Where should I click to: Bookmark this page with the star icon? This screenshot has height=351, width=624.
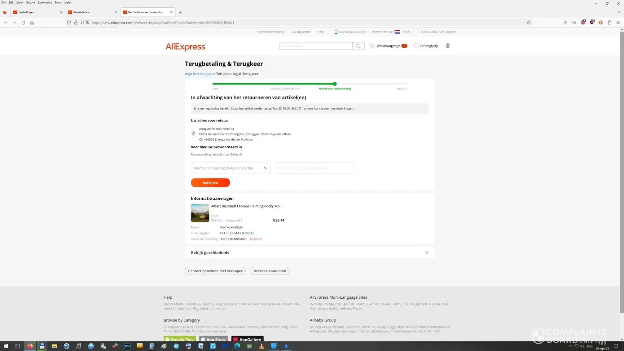[x=529, y=22]
